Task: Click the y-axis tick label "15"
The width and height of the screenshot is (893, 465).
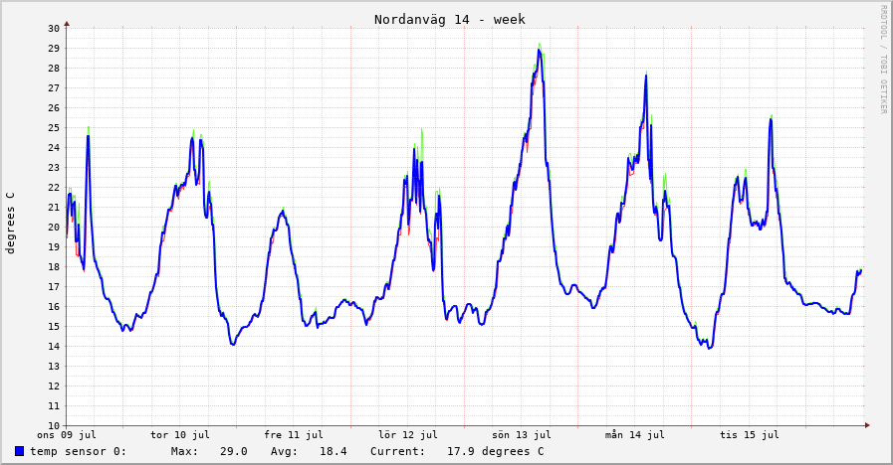Action: 54,327
